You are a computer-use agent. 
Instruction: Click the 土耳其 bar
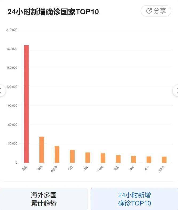click(x=103, y=158)
